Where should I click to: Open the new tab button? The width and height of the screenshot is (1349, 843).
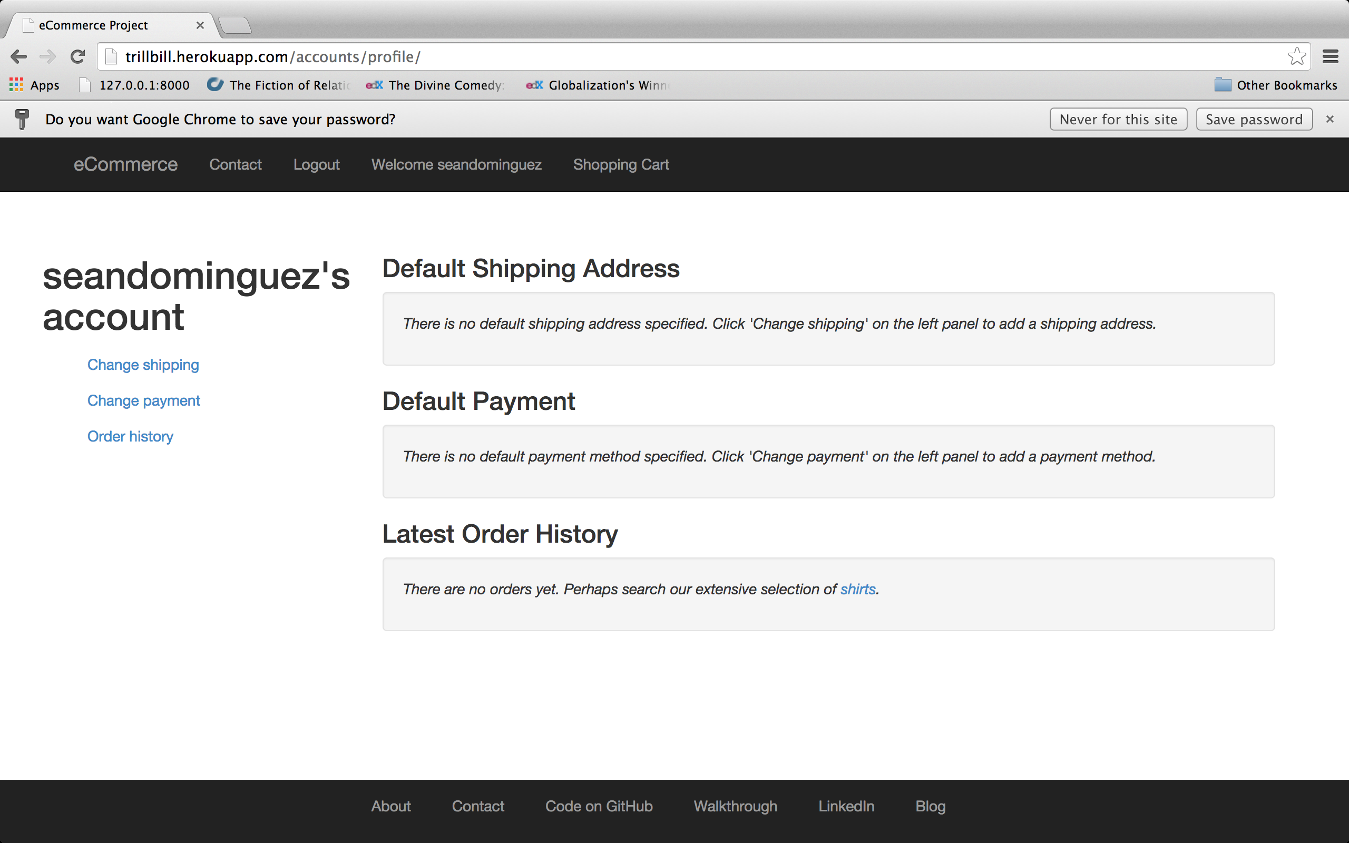click(x=234, y=25)
